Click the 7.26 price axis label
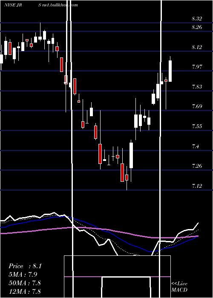213x298 pixels. pyautogui.click(x=197, y=166)
